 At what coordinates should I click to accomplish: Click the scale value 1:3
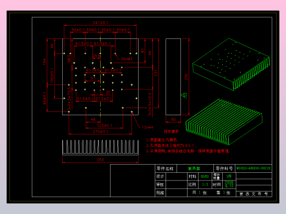[x=205, y=184]
